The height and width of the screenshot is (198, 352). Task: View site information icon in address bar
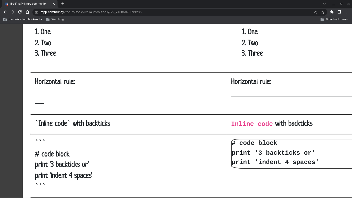tap(37, 12)
